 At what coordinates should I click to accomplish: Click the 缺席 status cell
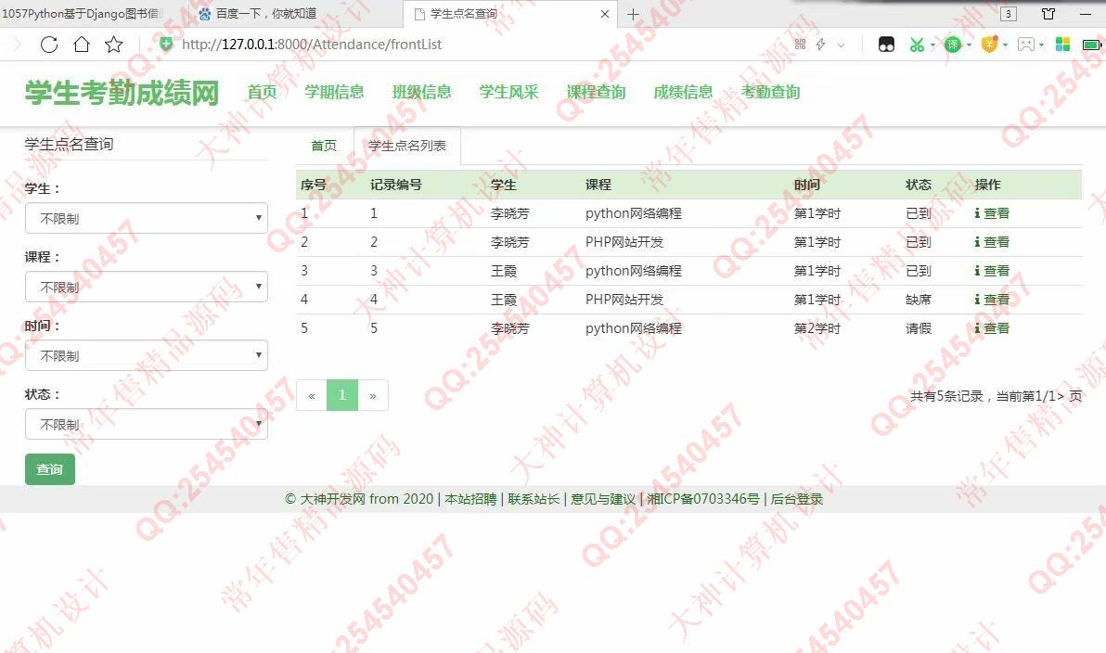(x=919, y=300)
